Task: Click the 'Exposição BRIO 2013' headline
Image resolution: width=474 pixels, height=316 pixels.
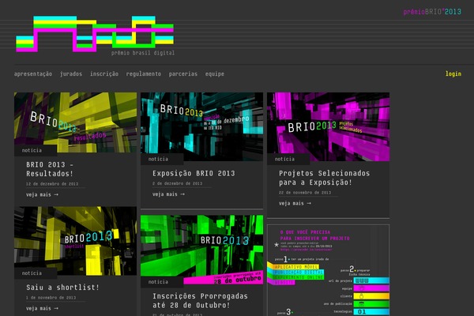Action: (x=194, y=173)
